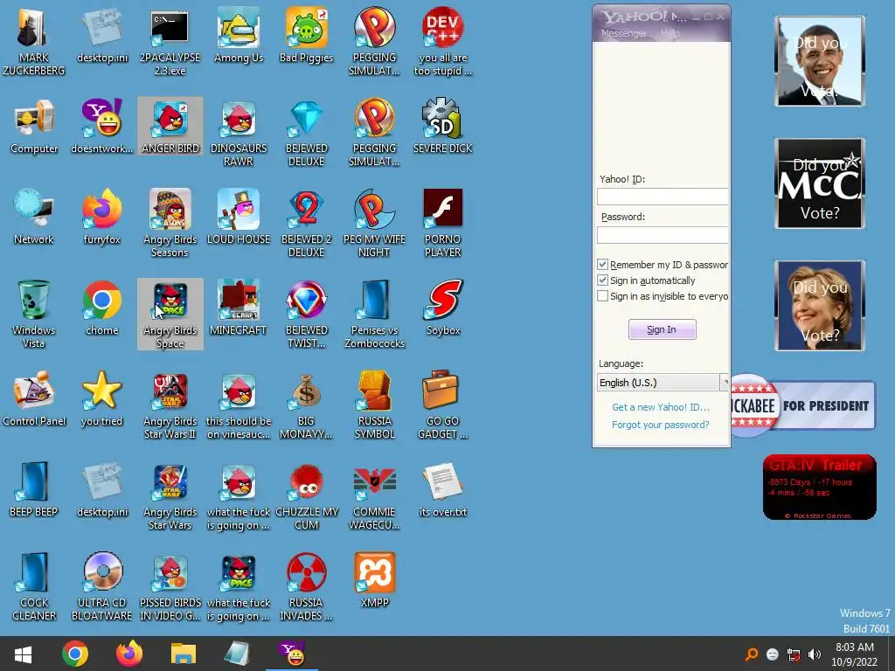
Task: Open the Messenger menu in Yahoo window
Action: click(623, 34)
